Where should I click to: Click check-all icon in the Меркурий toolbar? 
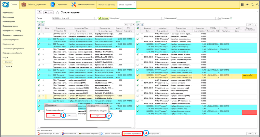click(x=39, y=25)
